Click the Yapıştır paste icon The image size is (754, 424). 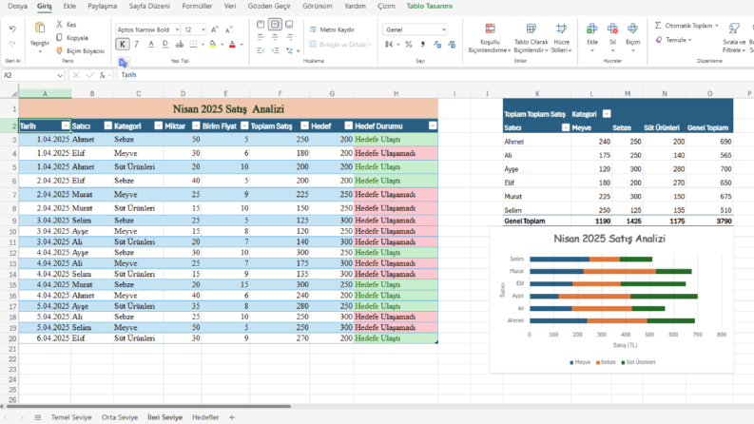(x=40, y=29)
